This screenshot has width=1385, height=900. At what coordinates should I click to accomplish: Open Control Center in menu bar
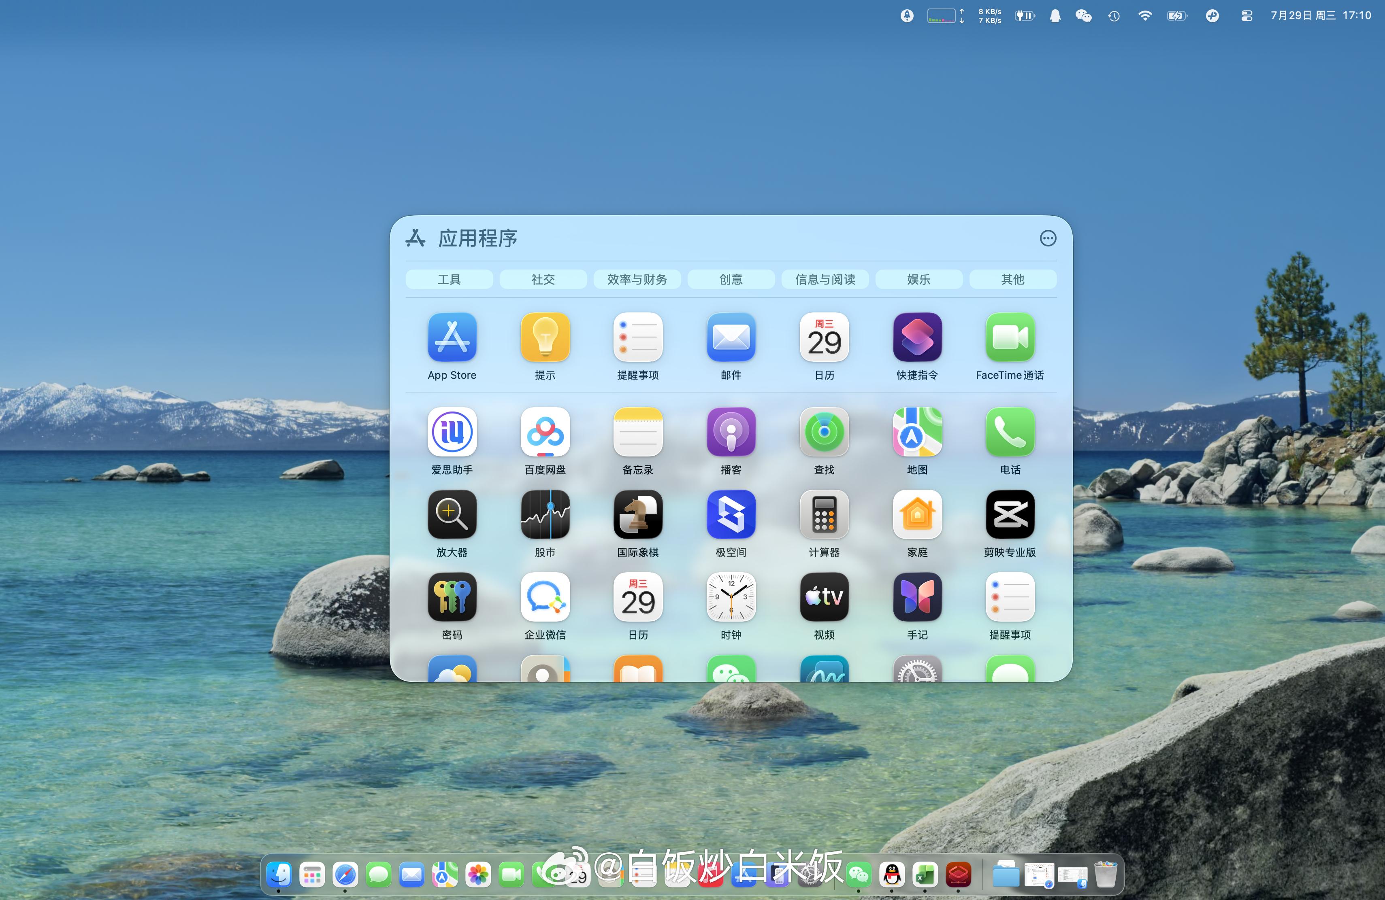[1246, 16]
